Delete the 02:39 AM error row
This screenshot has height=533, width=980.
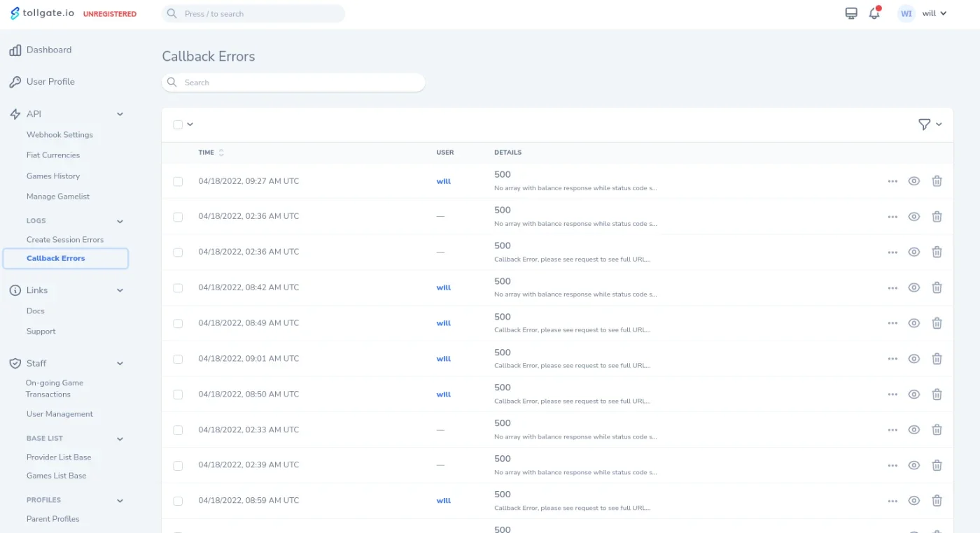[x=937, y=465]
